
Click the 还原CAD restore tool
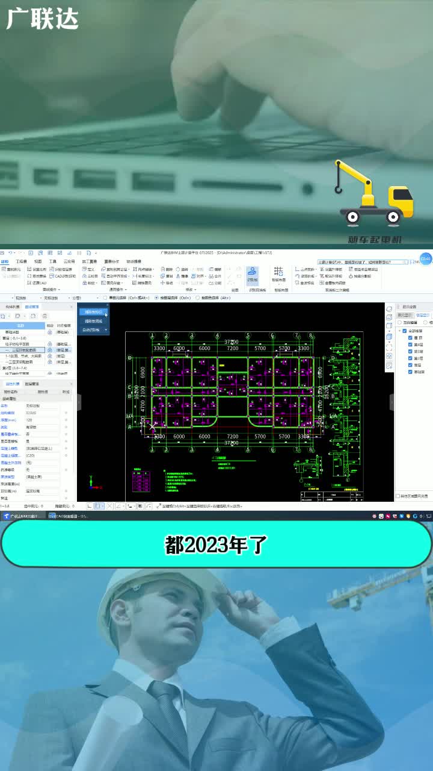click(x=37, y=282)
